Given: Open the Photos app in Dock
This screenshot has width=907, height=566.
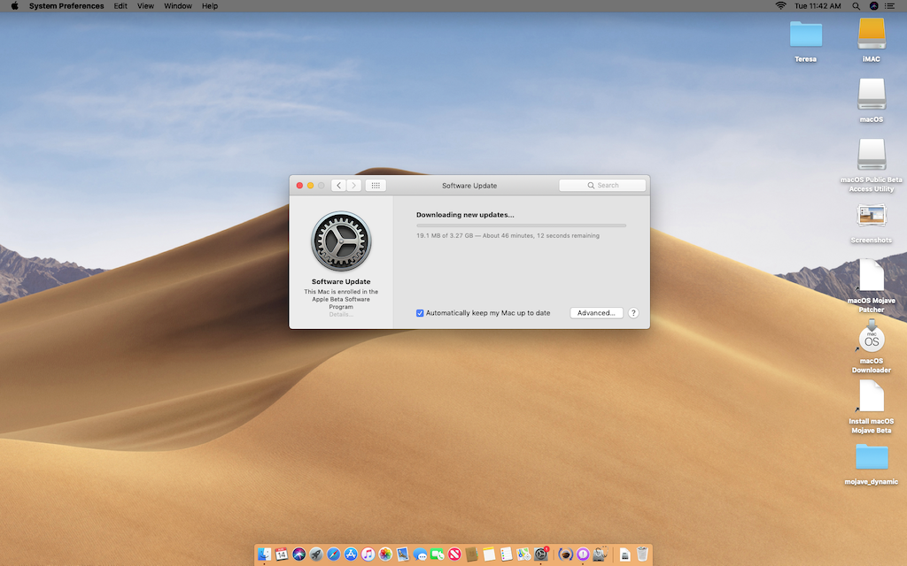Looking at the screenshot, I should (385, 555).
